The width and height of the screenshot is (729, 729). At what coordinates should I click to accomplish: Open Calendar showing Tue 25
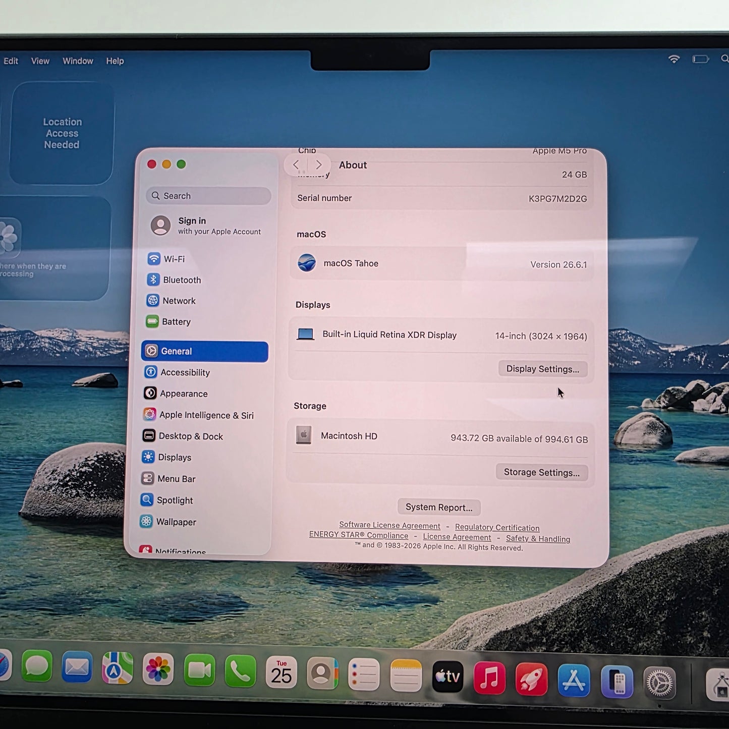click(282, 672)
